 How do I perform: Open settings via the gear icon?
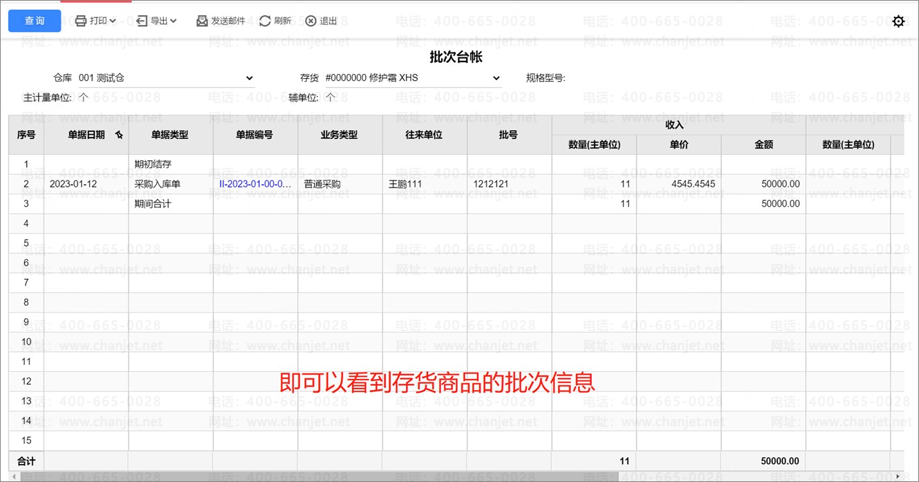(898, 21)
